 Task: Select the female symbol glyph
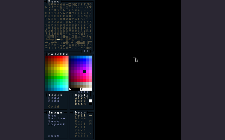point(82,4)
